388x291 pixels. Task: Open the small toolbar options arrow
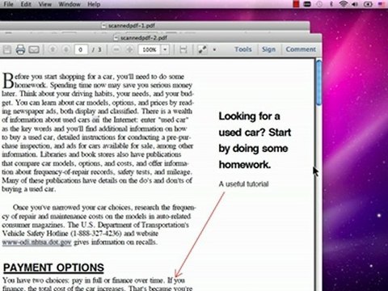(x=214, y=50)
